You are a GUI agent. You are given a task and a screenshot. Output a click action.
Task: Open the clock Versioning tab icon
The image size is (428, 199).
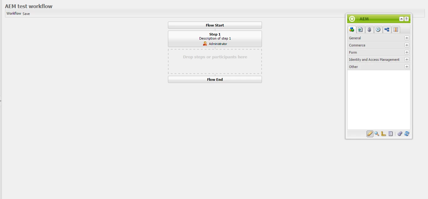(378, 30)
